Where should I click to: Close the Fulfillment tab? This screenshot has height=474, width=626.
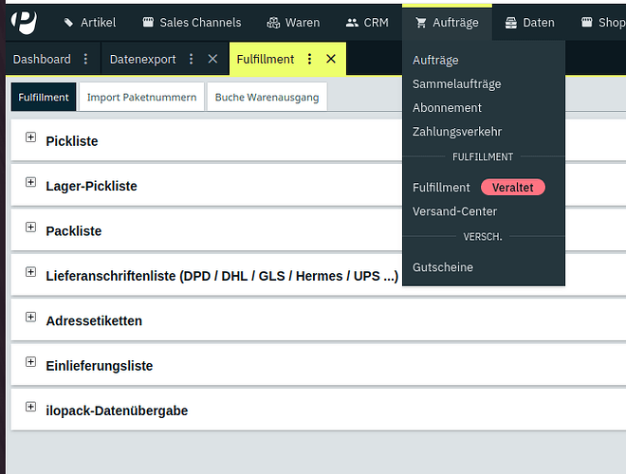[331, 59]
